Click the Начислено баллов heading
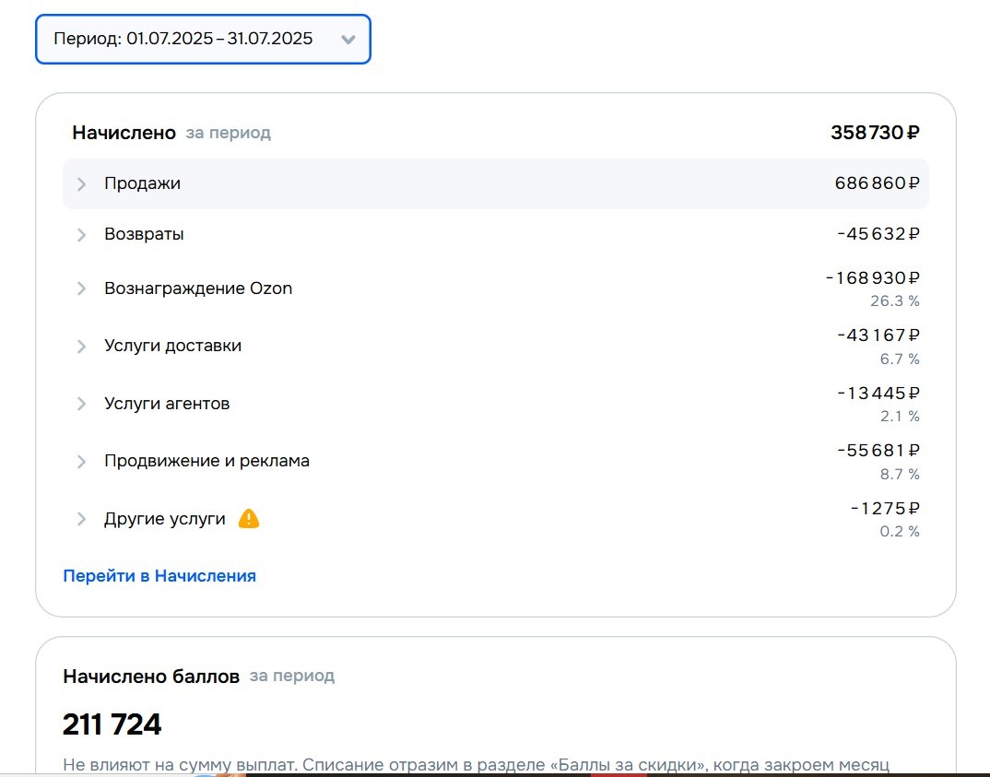Viewport: 990px width, 777px height. tap(151, 676)
